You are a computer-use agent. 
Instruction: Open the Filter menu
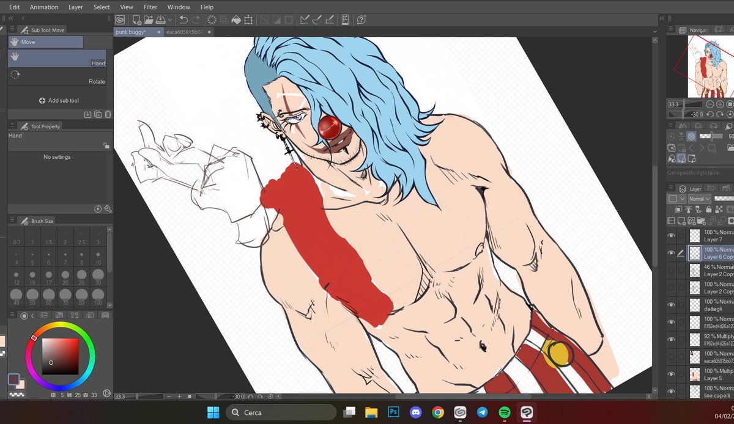click(x=150, y=7)
